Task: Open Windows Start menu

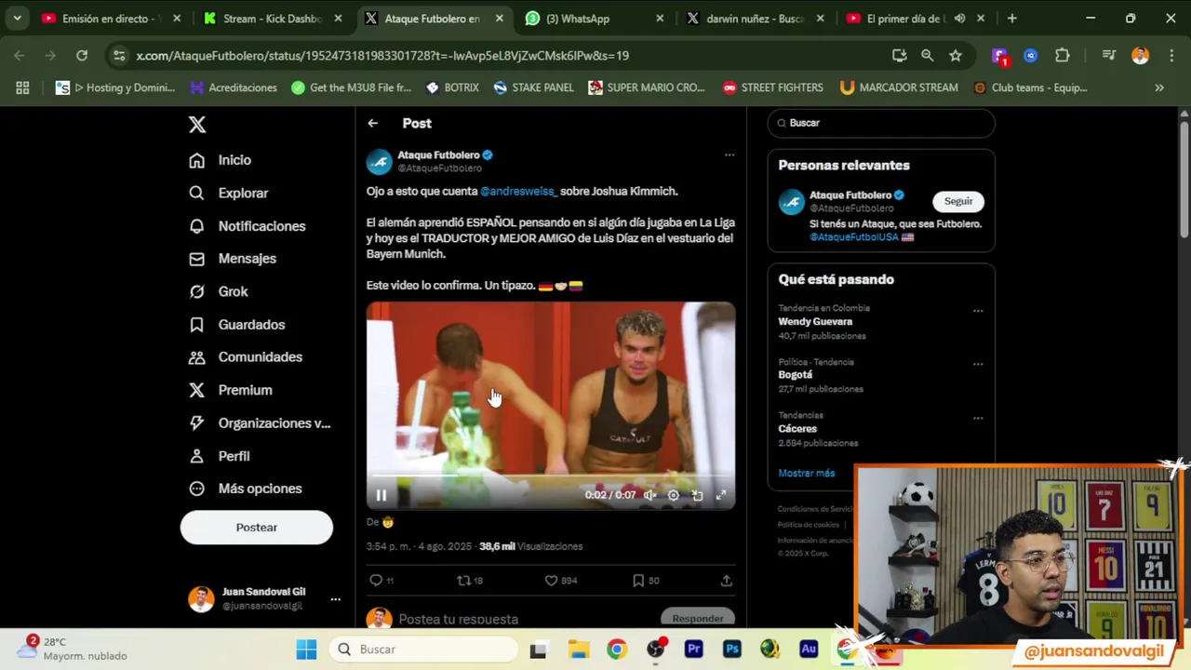Action: (x=306, y=650)
